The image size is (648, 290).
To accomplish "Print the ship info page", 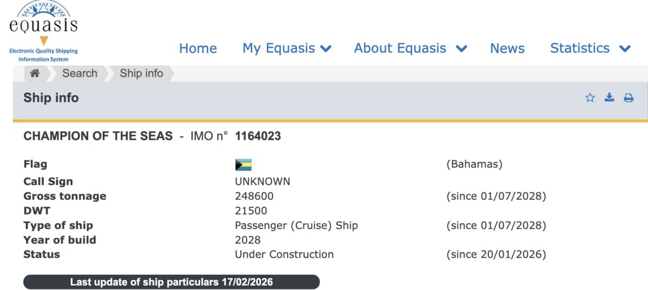I will coord(629,98).
